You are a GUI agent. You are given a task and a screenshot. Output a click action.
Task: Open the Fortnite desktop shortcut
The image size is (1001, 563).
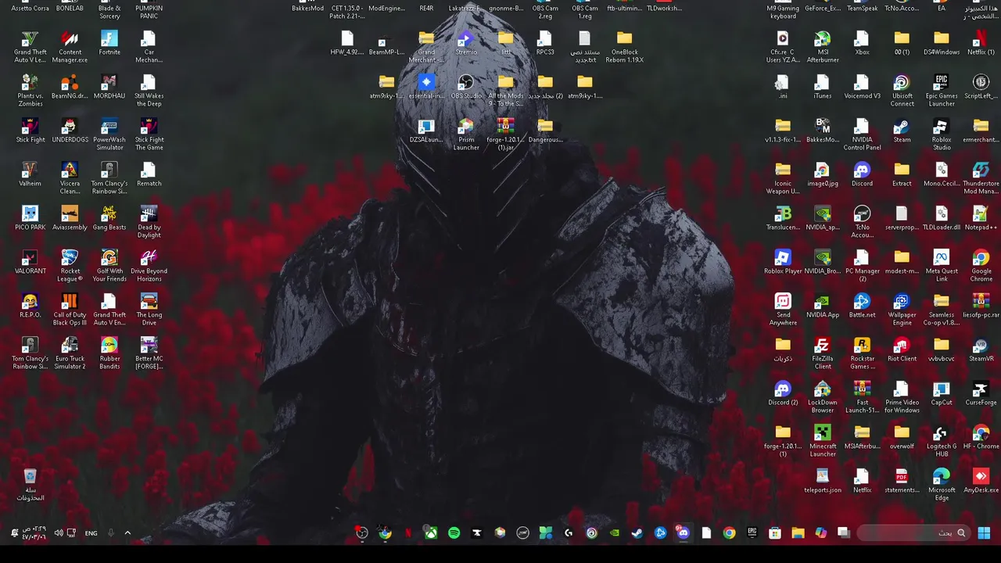[x=109, y=43]
